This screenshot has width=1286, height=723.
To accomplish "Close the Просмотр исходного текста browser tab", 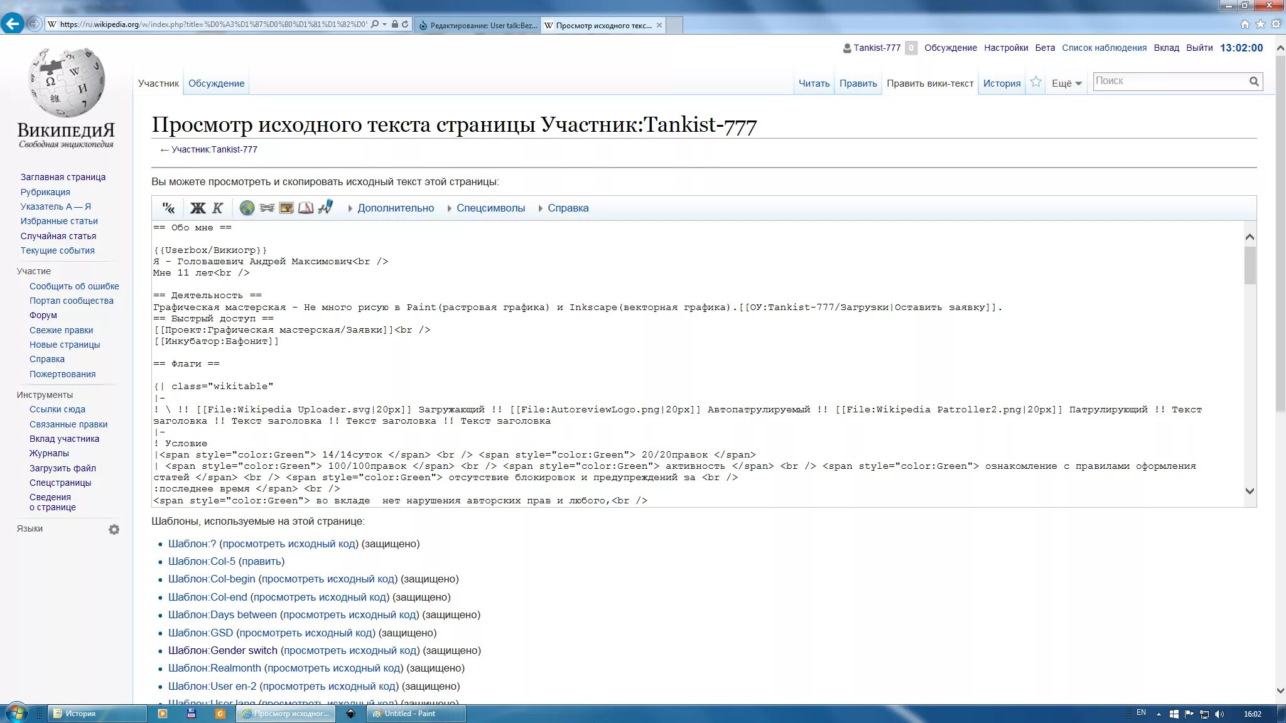I will [x=659, y=25].
